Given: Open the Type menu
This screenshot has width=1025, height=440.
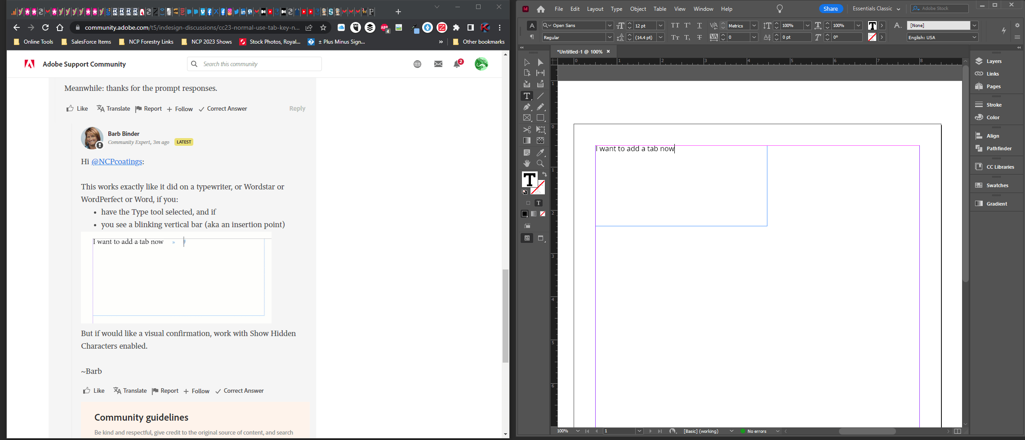Looking at the screenshot, I should (616, 9).
